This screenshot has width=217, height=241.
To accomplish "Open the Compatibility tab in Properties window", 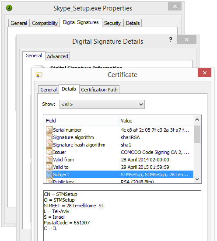I will coord(45,23).
